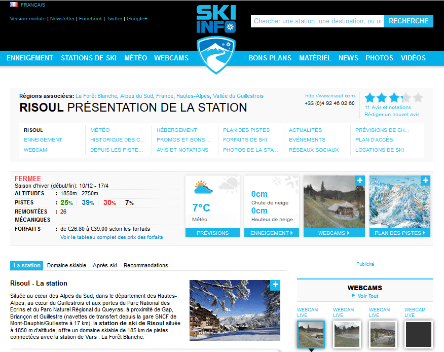
Task: Switch to Après-ski tab
Action: coord(105,266)
